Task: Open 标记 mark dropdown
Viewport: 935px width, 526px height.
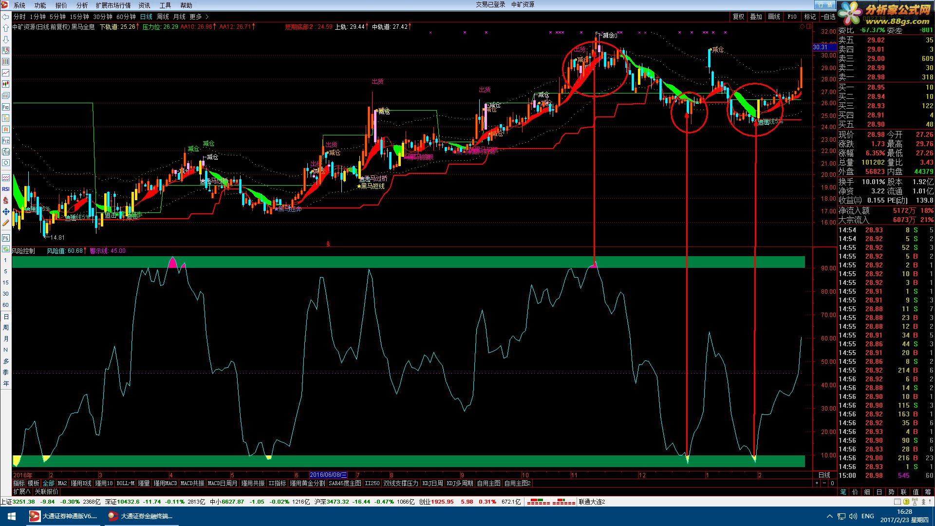Action: coord(810,17)
